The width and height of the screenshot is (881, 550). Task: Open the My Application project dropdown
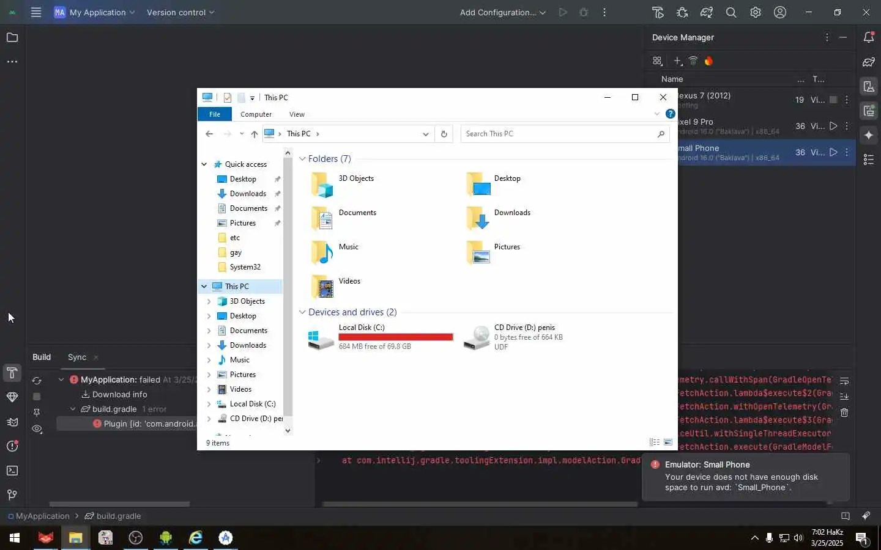coord(94,12)
